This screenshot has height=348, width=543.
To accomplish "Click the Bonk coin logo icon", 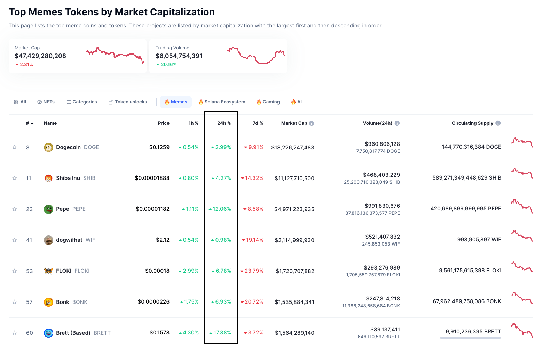I will pyautogui.click(x=48, y=302).
